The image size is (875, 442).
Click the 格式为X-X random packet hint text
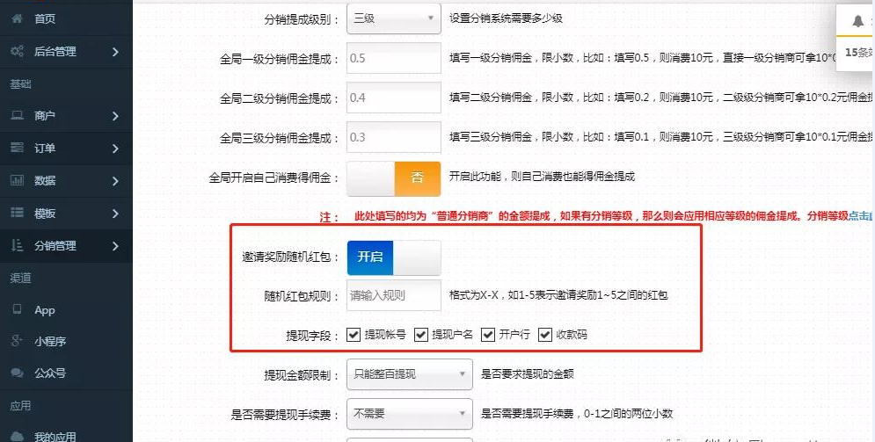pos(558,295)
